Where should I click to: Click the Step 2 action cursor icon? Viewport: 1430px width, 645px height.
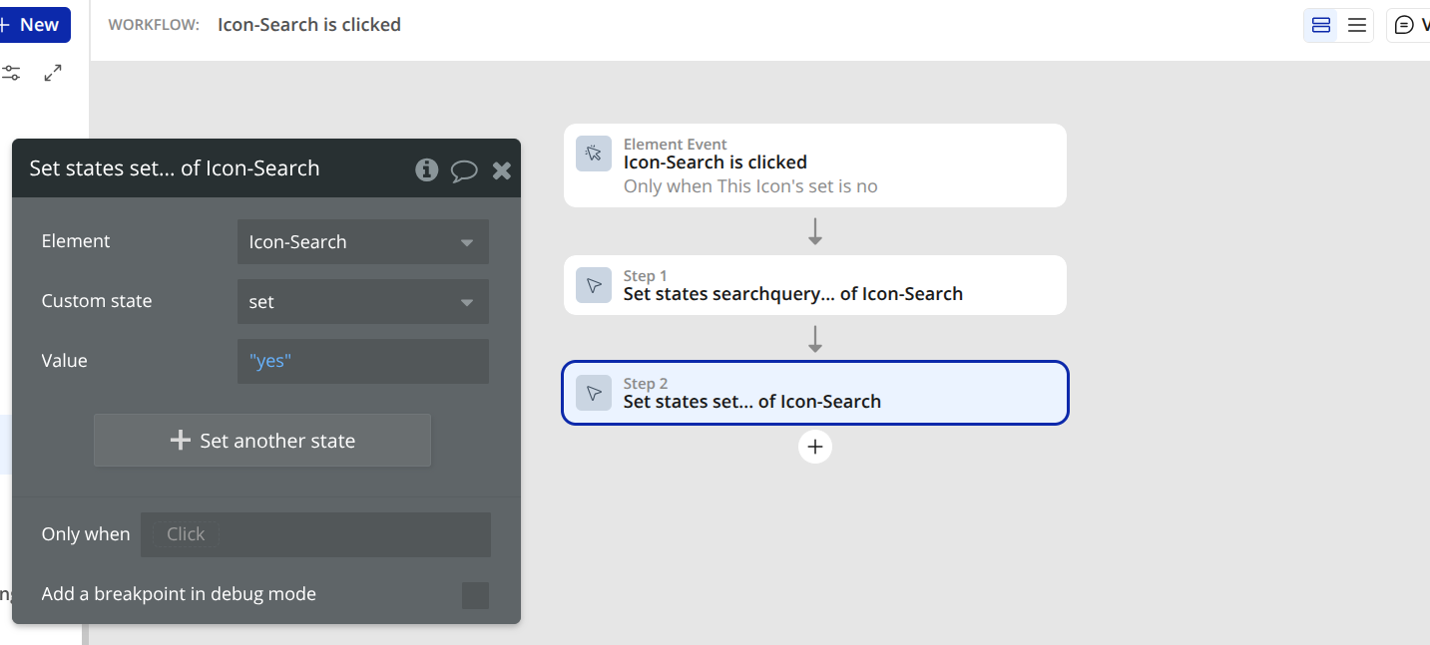tap(594, 393)
